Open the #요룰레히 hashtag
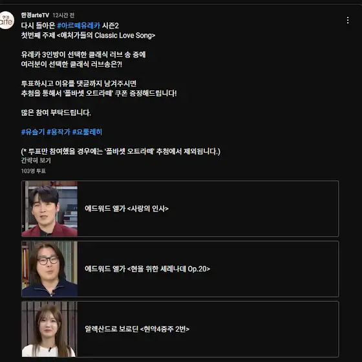 tap(87, 132)
